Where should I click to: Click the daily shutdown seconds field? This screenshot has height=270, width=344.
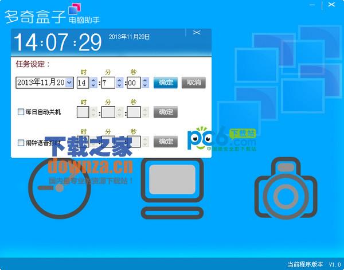click(x=134, y=112)
